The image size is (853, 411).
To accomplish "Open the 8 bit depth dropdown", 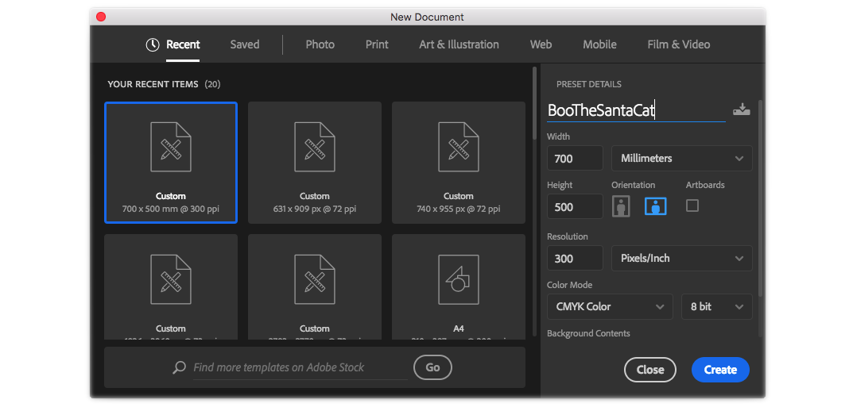I will [x=715, y=306].
